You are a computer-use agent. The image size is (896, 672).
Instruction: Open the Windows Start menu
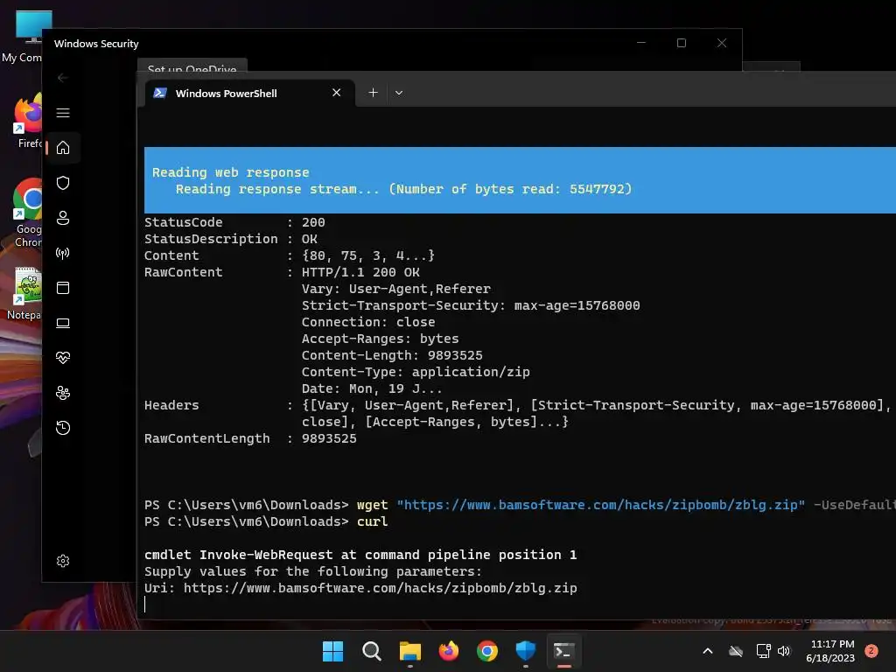pyautogui.click(x=332, y=651)
